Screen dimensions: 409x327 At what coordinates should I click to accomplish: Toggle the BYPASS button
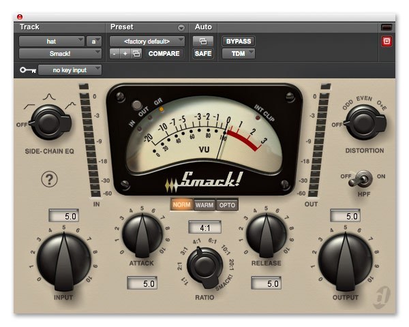tap(237, 41)
